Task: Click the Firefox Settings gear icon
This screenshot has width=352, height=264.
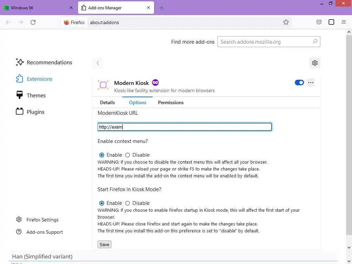Action: coord(19,219)
